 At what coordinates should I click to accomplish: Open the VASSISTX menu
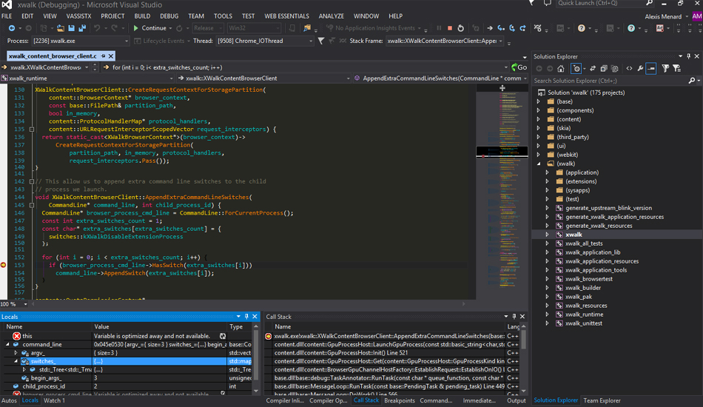click(x=79, y=16)
